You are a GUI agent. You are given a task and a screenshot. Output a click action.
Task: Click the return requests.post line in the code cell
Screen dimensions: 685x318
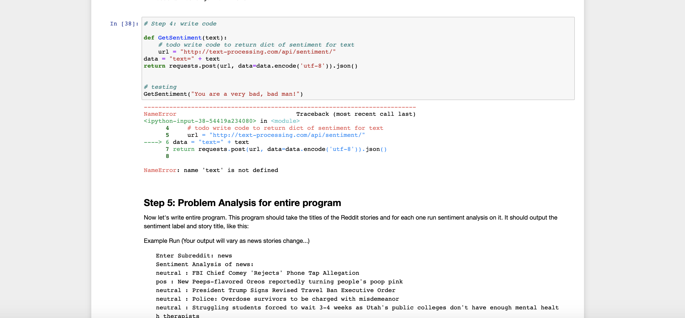coord(250,66)
